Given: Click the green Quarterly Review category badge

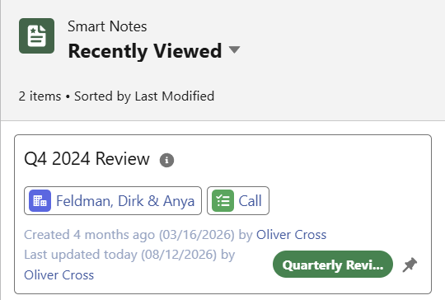Looking at the screenshot, I should pyautogui.click(x=333, y=265).
